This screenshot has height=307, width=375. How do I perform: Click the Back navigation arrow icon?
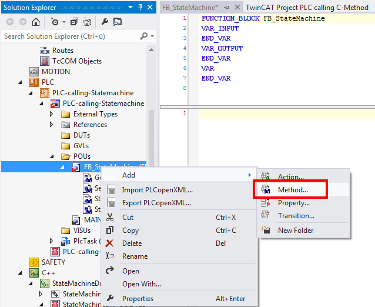click(x=10, y=22)
